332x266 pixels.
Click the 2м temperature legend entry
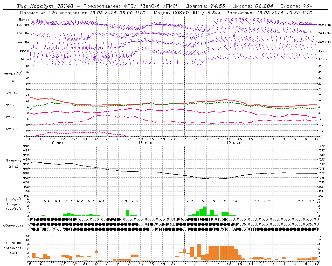pyautogui.click(x=12, y=81)
